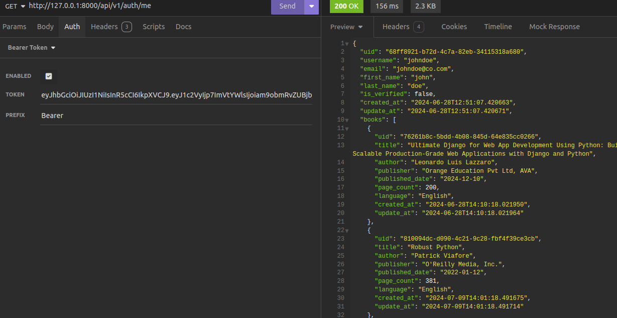Switch to the Cookies tab
Viewport: 617px width, 318px height.
point(454,27)
